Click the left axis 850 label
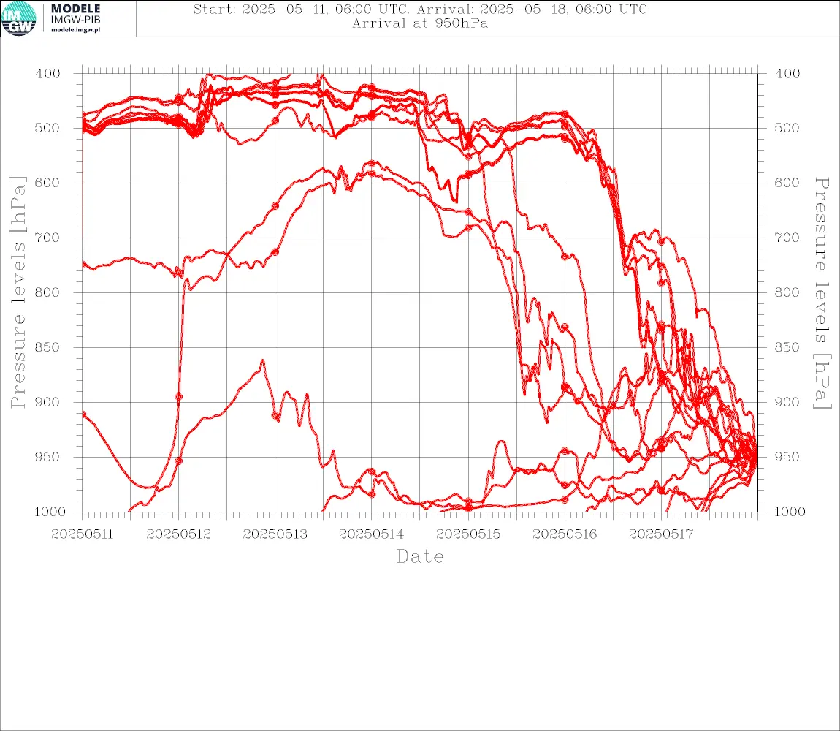This screenshot has width=840, height=731. 47,347
